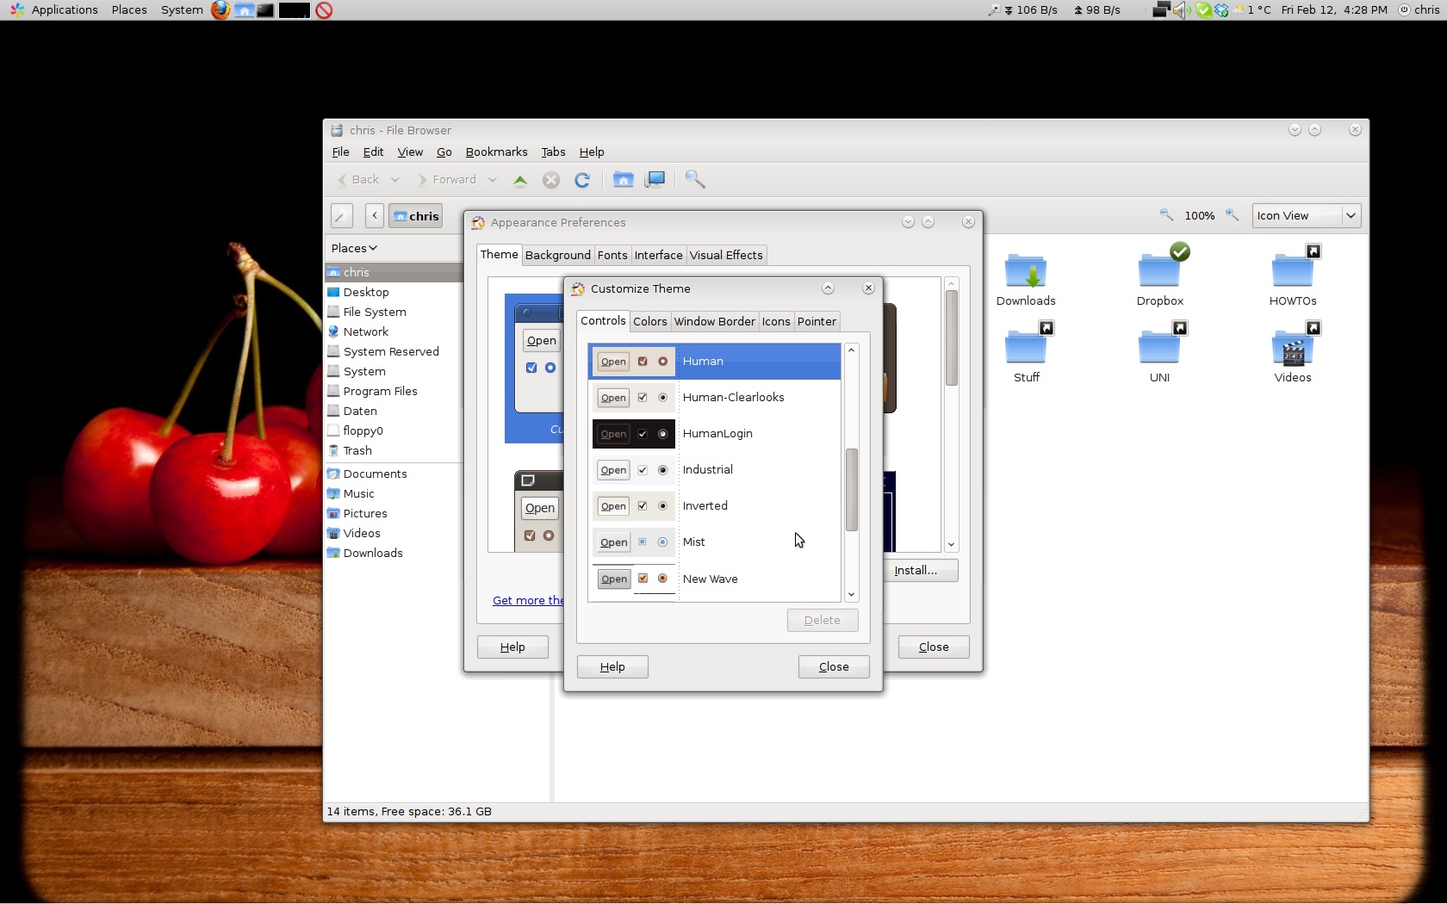Click the brown checkbox in second theme thumbnail

[530, 536]
